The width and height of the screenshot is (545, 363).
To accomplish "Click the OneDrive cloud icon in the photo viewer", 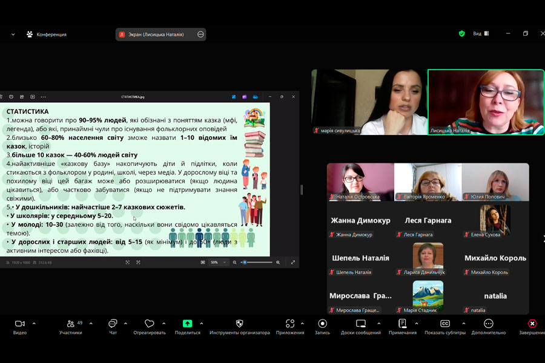I will coord(256,97).
